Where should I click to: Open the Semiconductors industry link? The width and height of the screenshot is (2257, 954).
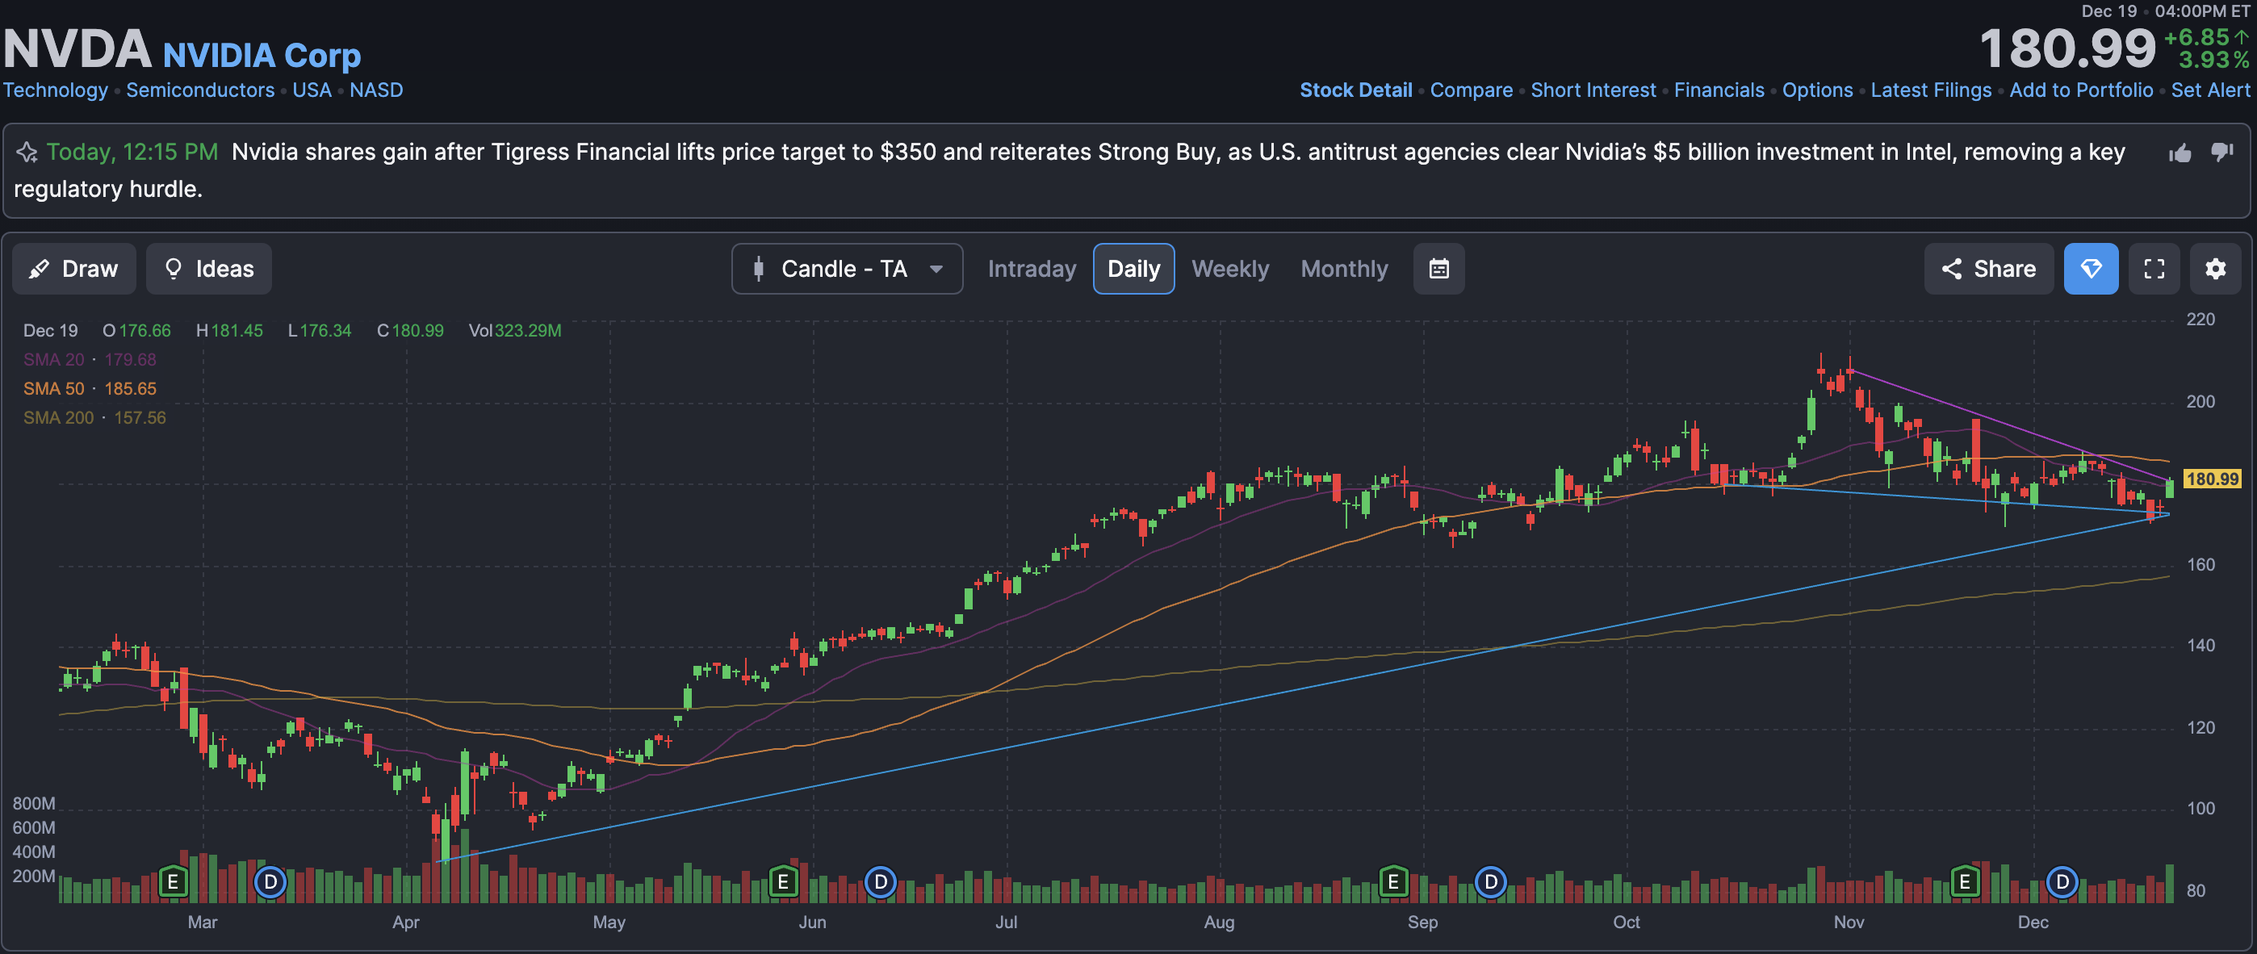click(x=199, y=90)
